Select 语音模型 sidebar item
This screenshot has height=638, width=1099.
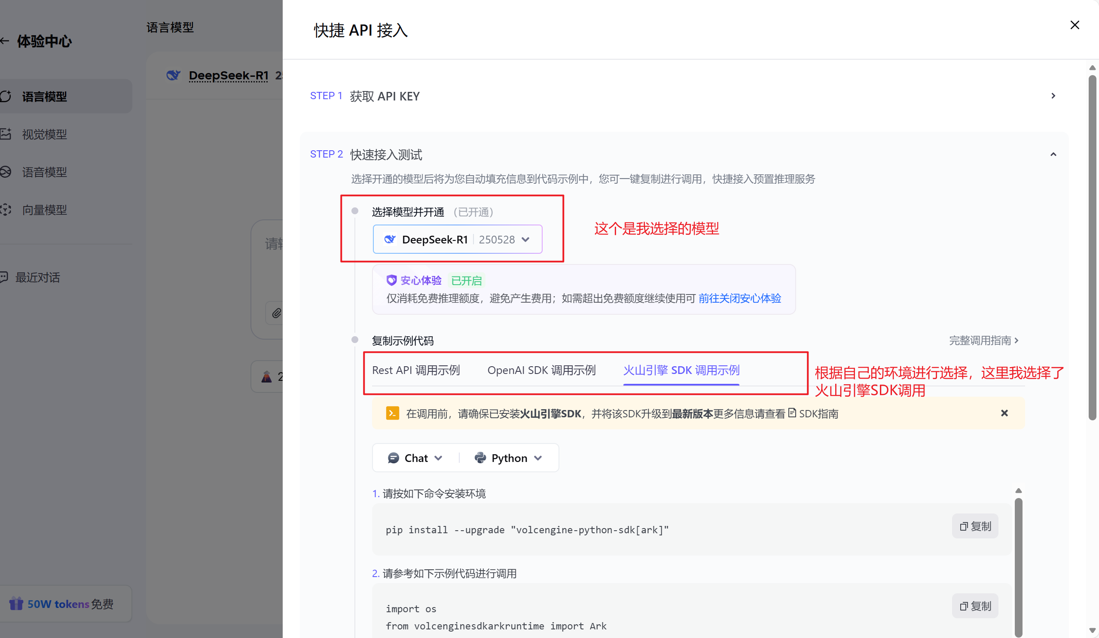44,172
